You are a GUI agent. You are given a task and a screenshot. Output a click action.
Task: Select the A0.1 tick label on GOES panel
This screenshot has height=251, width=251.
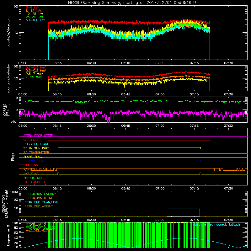pos(14,122)
